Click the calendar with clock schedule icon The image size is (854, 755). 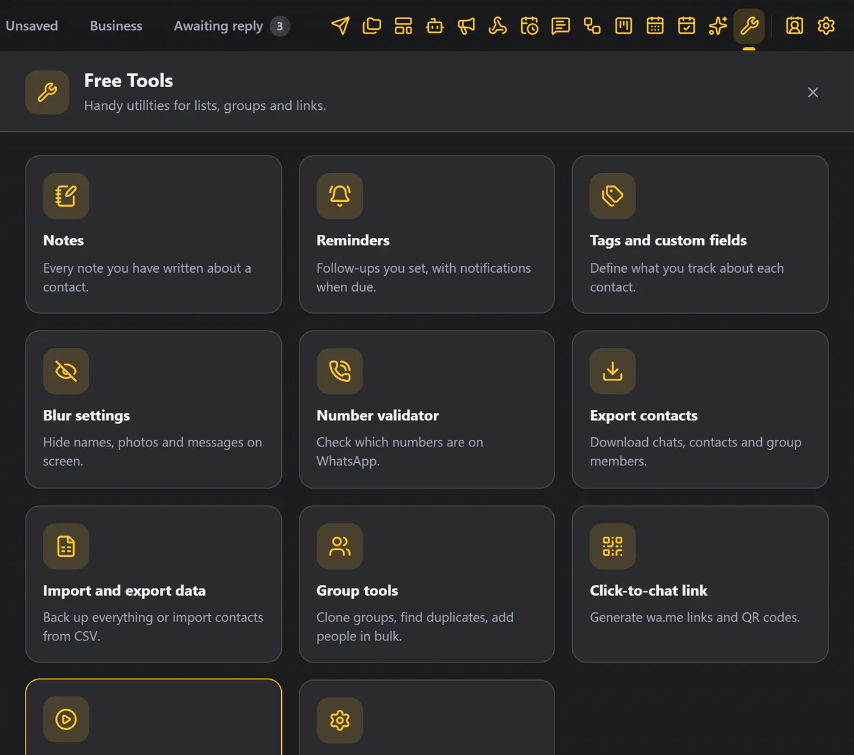(529, 26)
